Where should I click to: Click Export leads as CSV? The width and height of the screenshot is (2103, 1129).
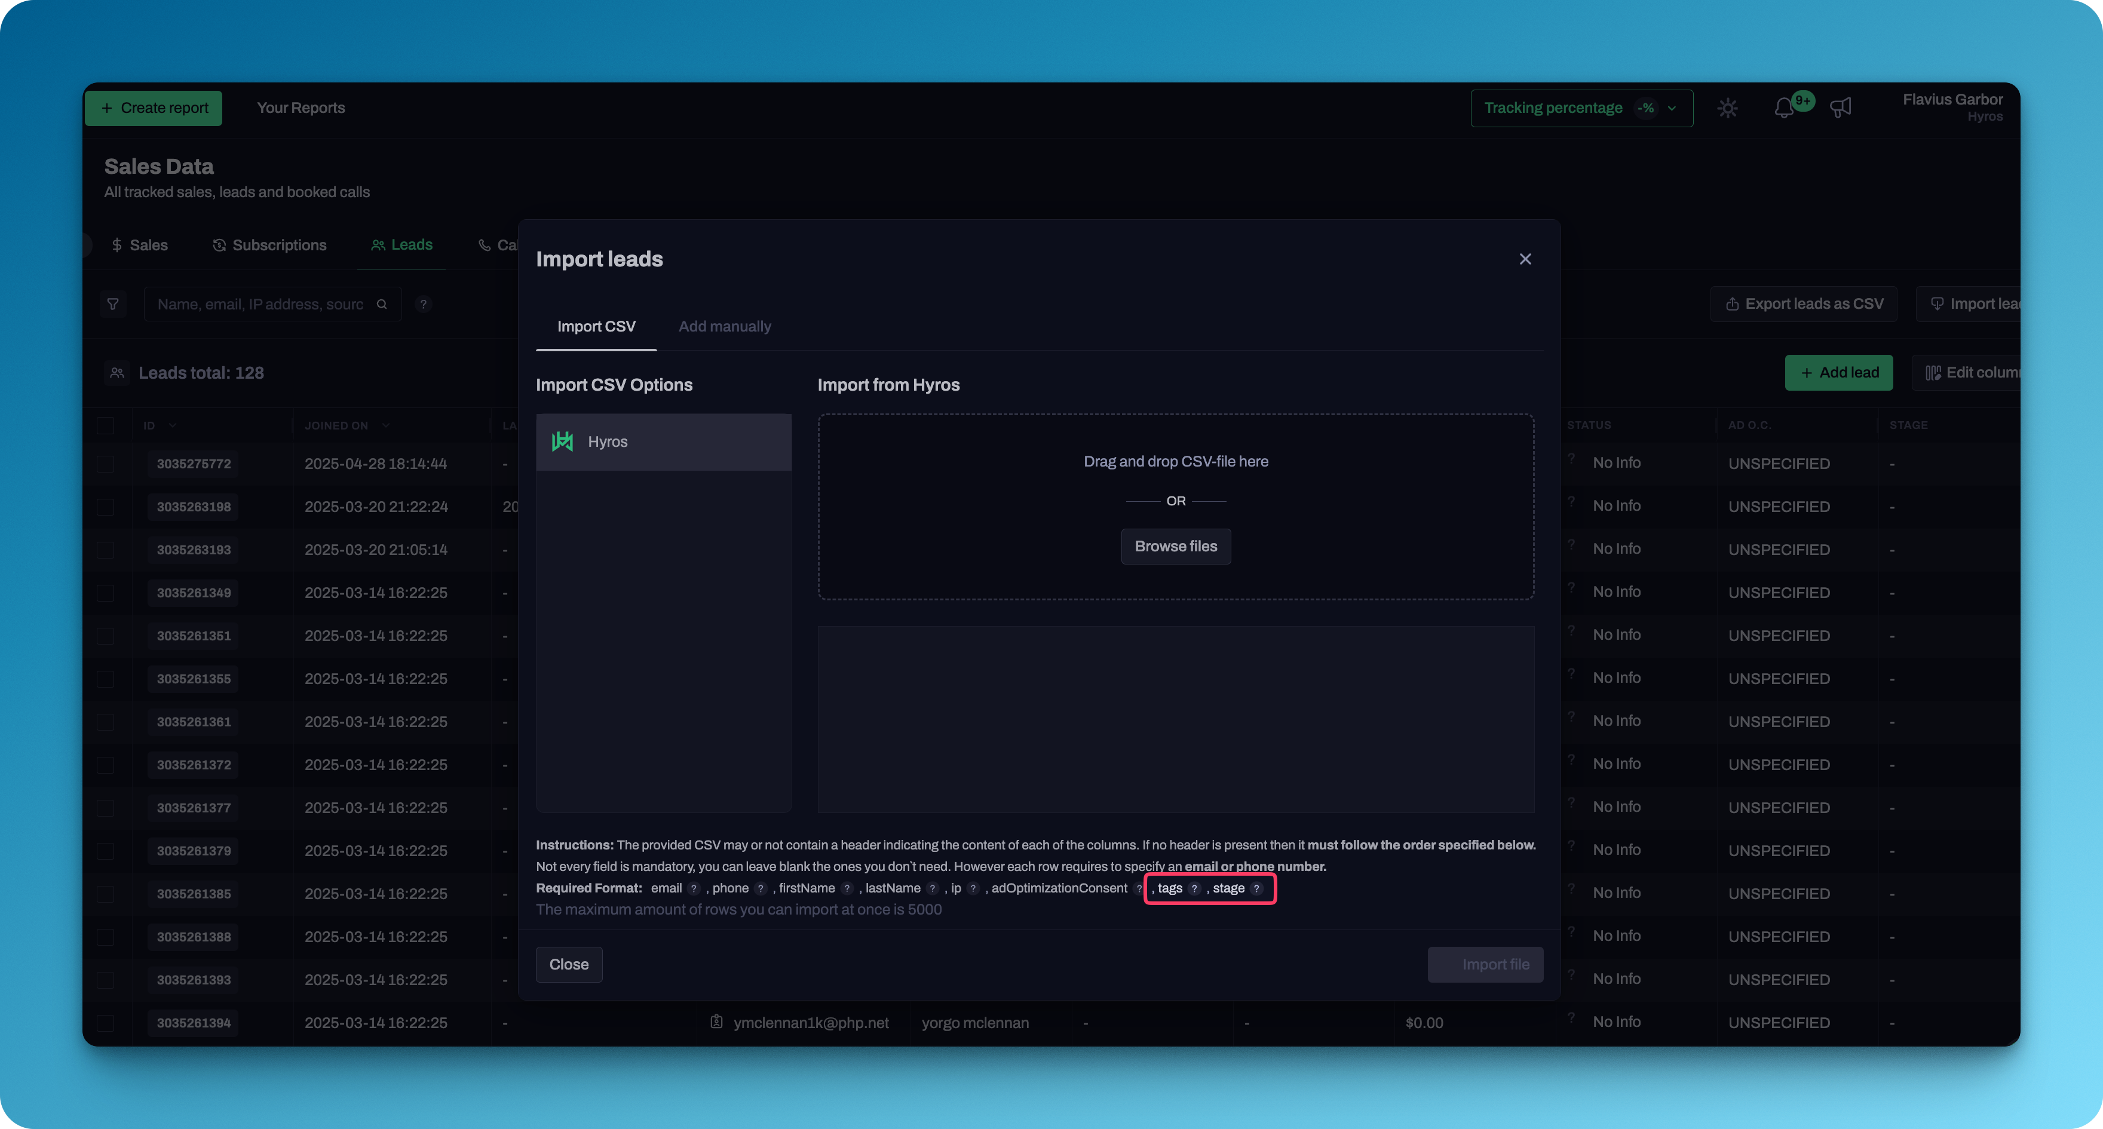pyautogui.click(x=1804, y=303)
